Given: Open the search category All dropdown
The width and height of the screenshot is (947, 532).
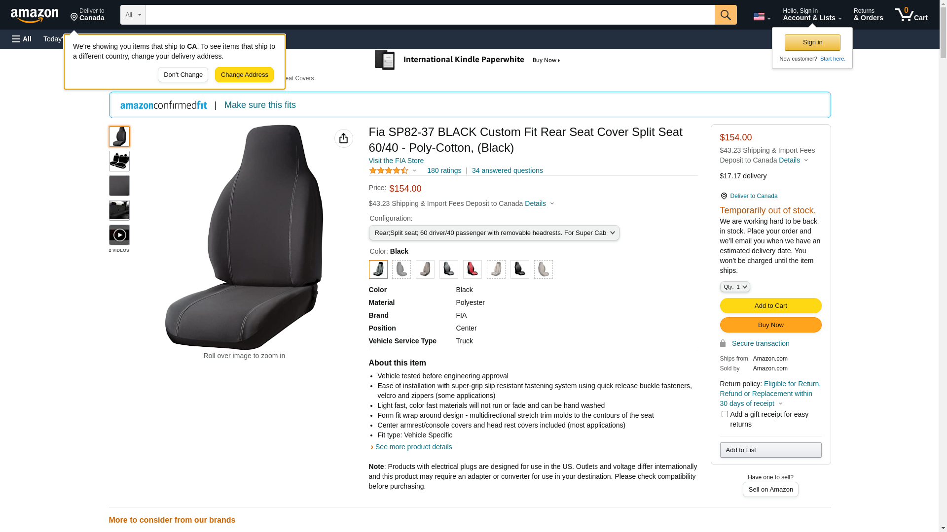Looking at the screenshot, I should (133, 15).
